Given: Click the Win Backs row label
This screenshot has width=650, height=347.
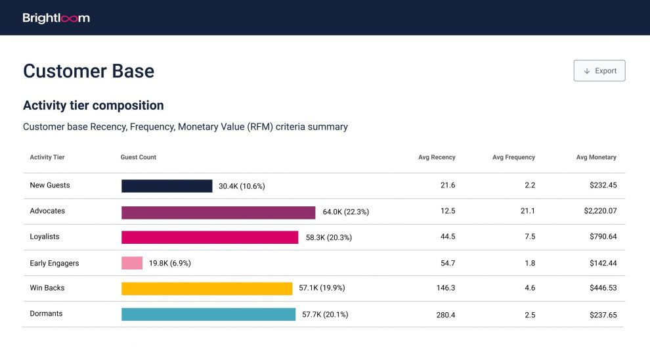Looking at the screenshot, I should point(47,288).
